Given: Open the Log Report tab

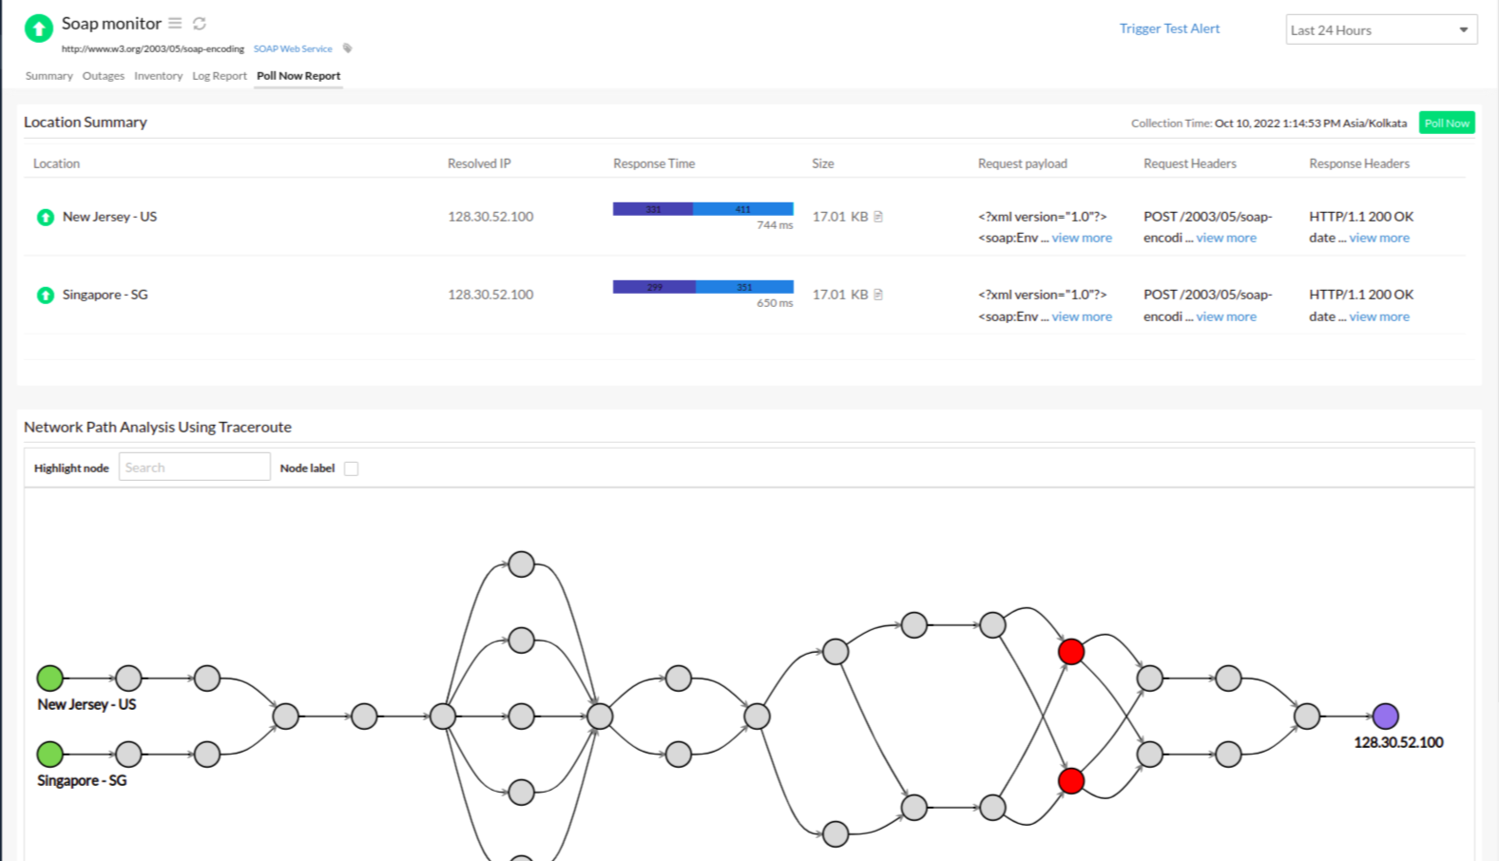Looking at the screenshot, I should coord(219,76).
